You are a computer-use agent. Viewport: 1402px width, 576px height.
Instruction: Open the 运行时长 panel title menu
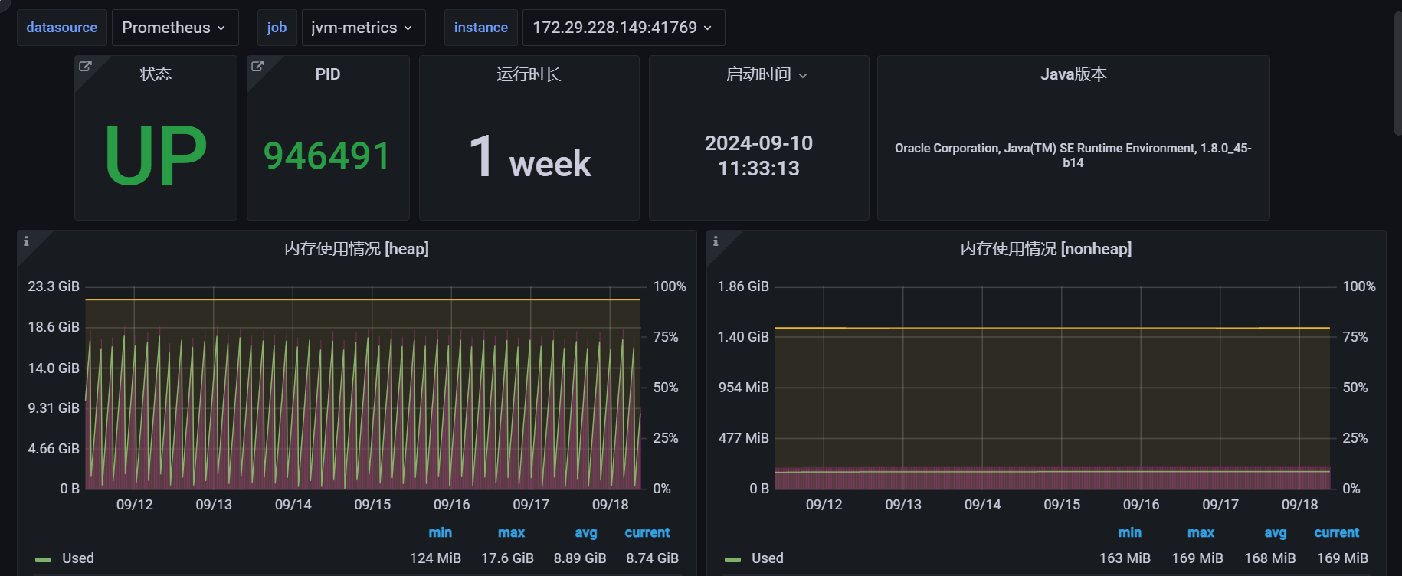[x=529, y=74]
